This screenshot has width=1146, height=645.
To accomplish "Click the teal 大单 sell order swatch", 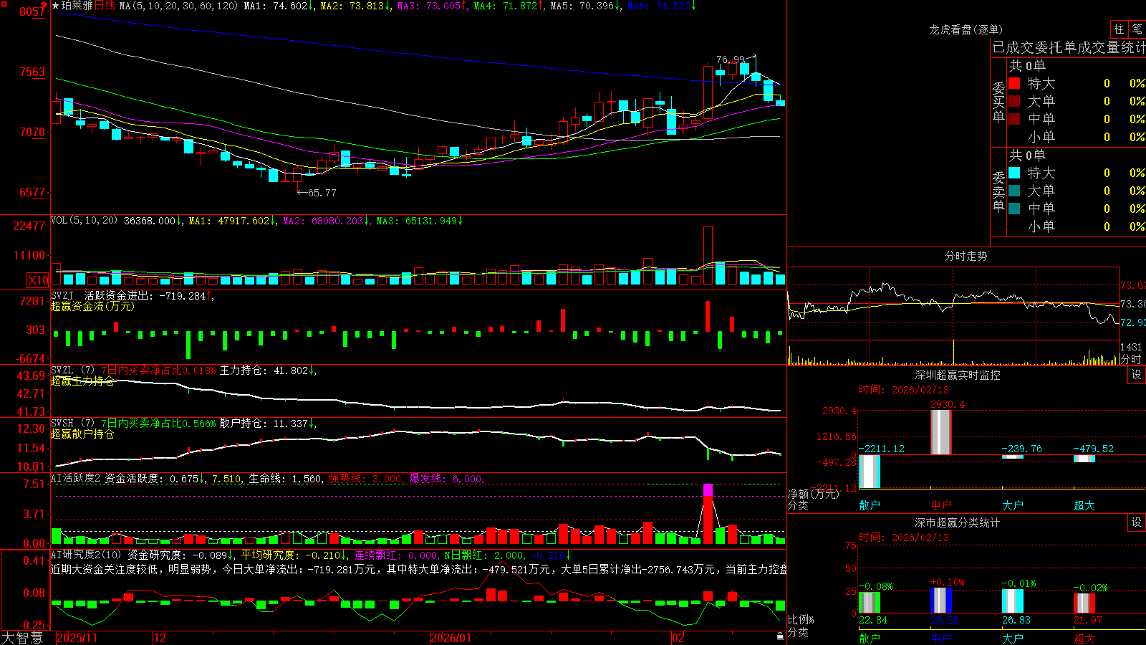I will (x=1014, y=191).
